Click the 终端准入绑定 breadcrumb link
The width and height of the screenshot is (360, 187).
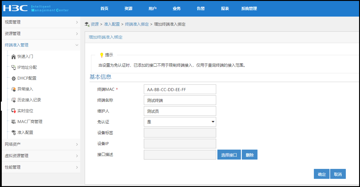[x=137, y=24]
